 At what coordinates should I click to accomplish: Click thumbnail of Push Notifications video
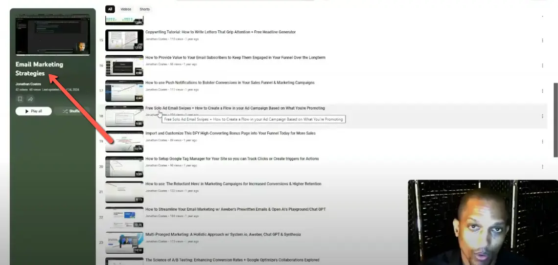124,91
